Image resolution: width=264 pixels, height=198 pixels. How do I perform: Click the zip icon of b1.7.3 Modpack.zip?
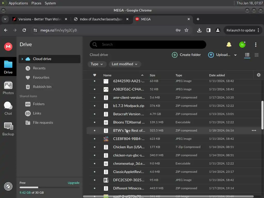coord(106,106)
